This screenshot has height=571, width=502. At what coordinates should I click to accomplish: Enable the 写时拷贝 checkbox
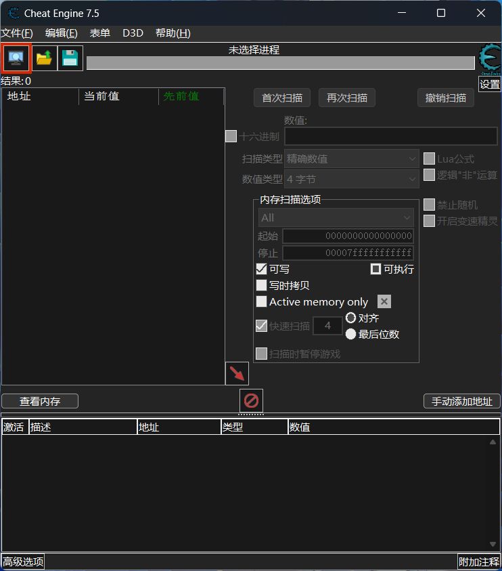click(262, 285)
